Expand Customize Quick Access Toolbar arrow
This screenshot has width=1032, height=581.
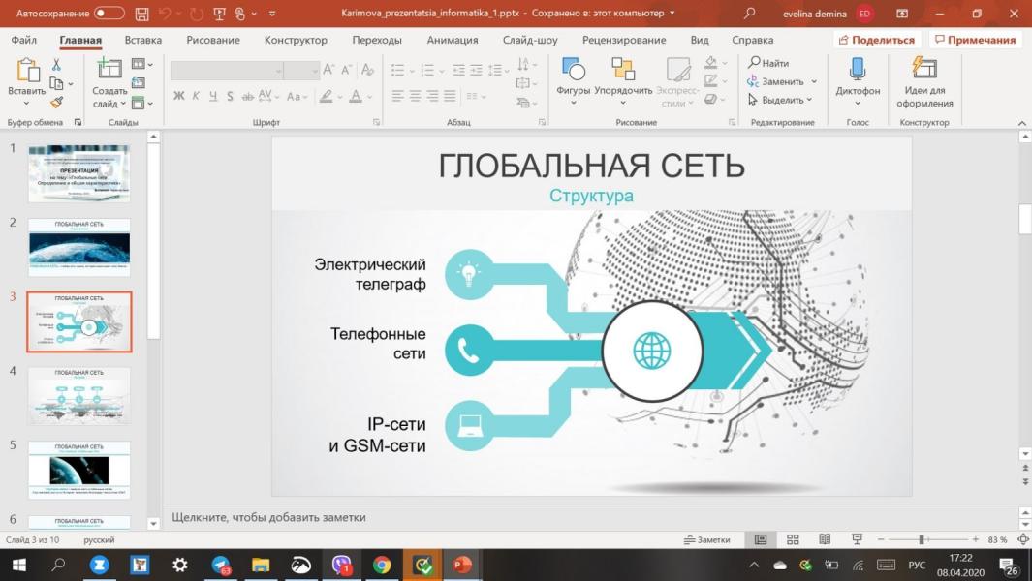[272, 14]
